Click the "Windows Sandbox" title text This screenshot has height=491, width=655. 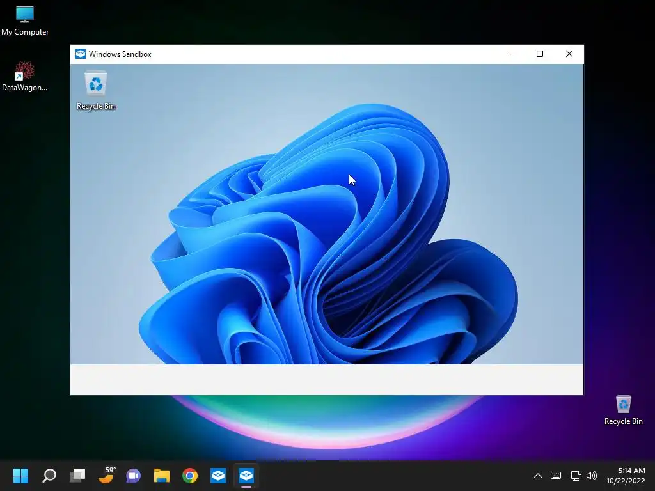[120, 54]
